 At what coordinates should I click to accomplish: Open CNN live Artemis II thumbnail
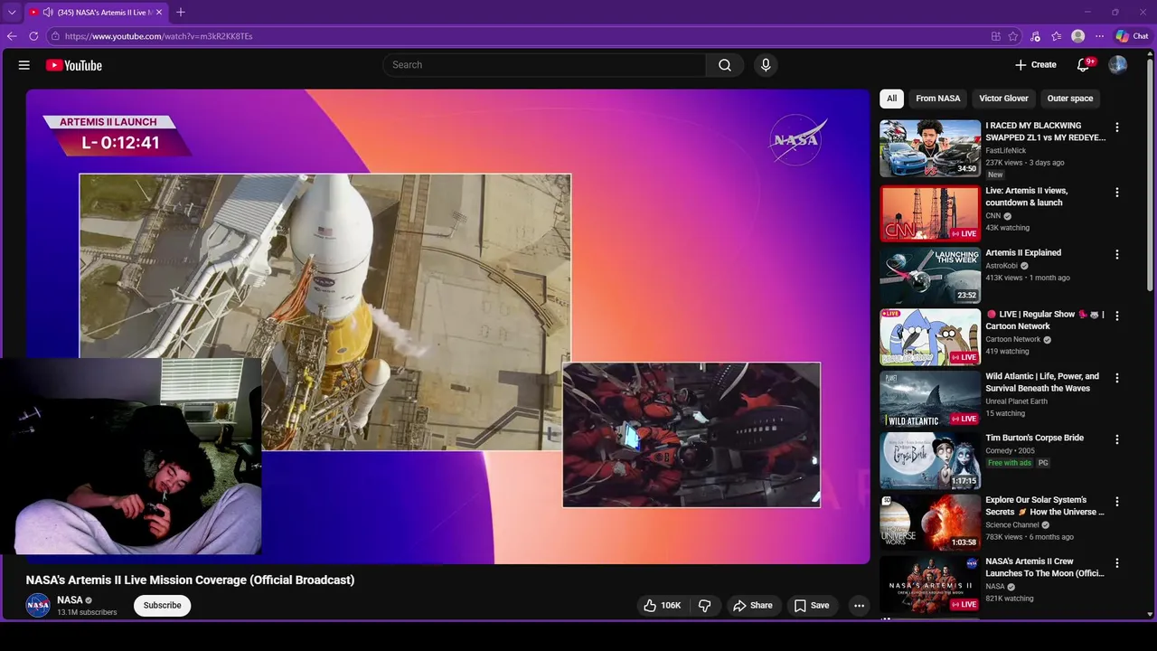(x=930, y=213)
